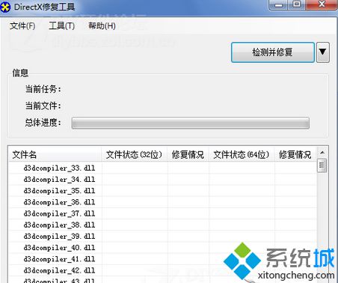Select row d3dcompiler_40.dll
This screenshot has height=283, width=338.
point(163,248)
